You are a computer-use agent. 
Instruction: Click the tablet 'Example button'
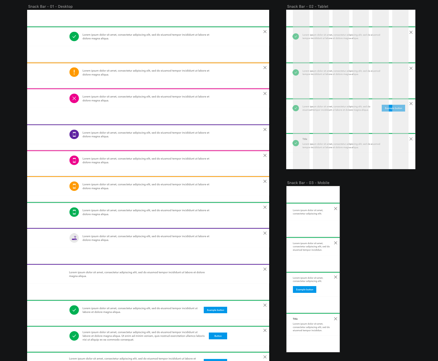click(393, 108)
